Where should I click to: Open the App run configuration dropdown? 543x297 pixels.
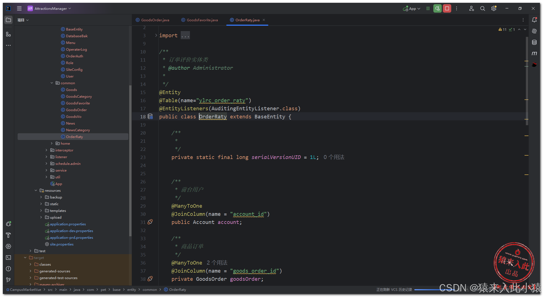pyautogui.click(x=412, y=9)
